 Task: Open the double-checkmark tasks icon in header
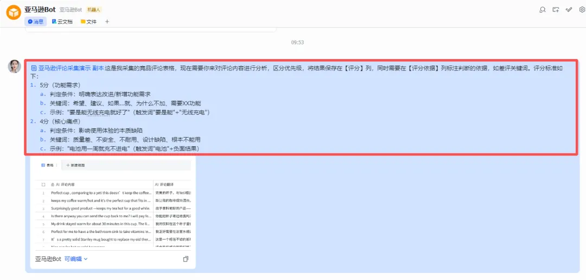(569, 10)
